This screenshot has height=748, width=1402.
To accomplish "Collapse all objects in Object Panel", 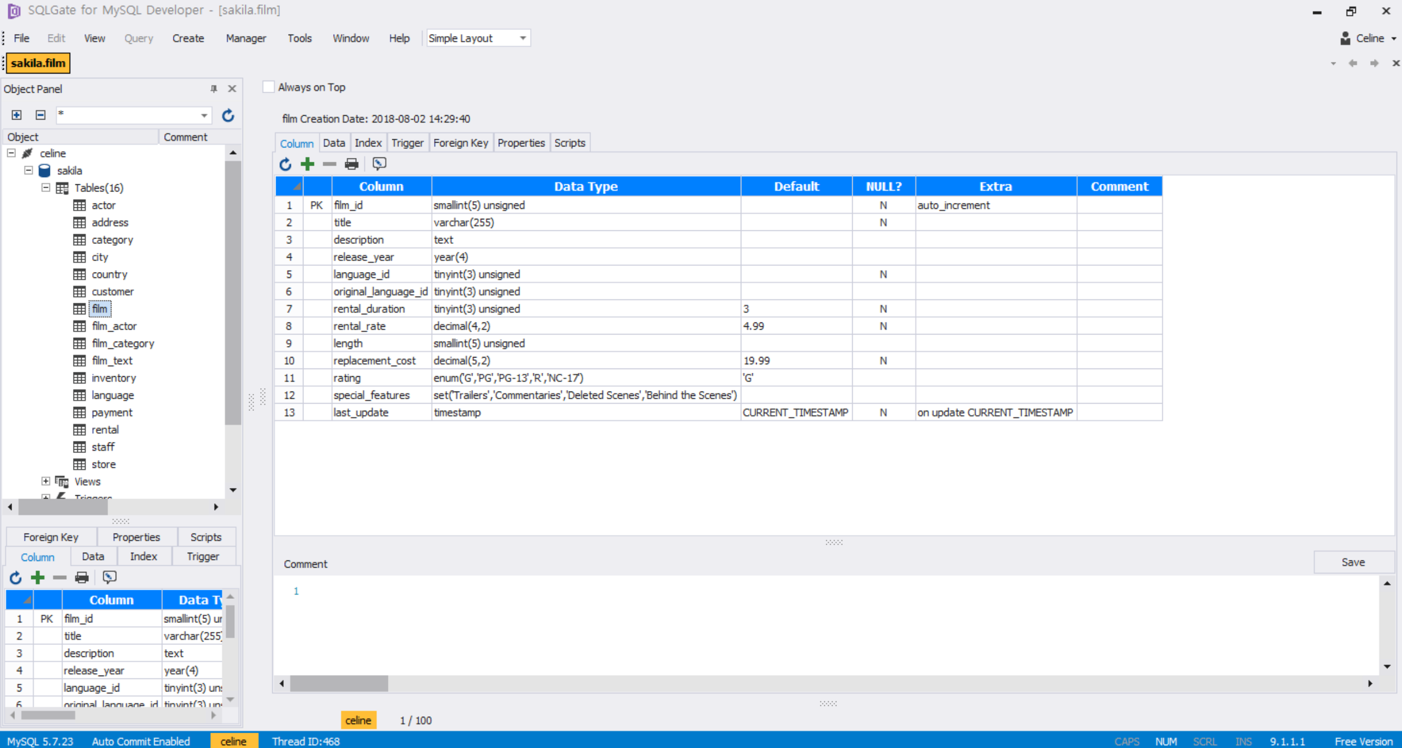I will [40, 115].
